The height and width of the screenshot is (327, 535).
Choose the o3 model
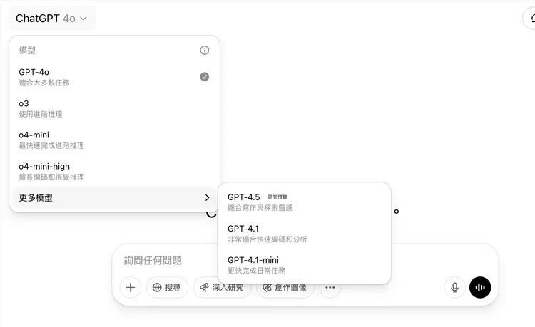(x=114, y=108)
